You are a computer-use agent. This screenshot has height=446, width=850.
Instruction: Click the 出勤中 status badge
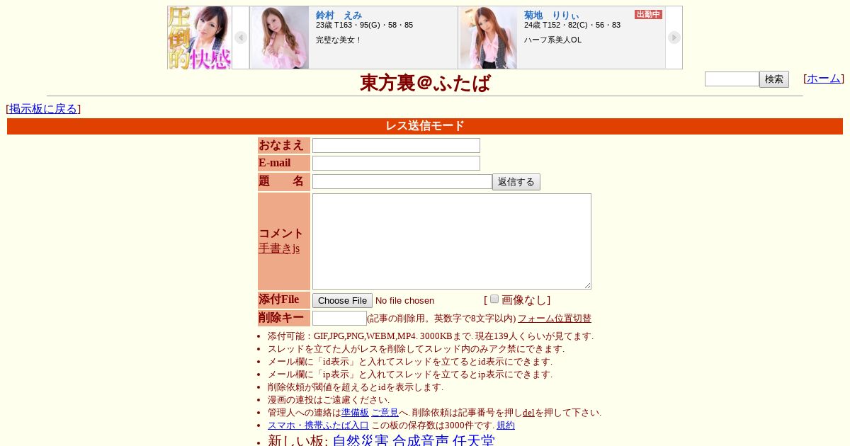648,14
